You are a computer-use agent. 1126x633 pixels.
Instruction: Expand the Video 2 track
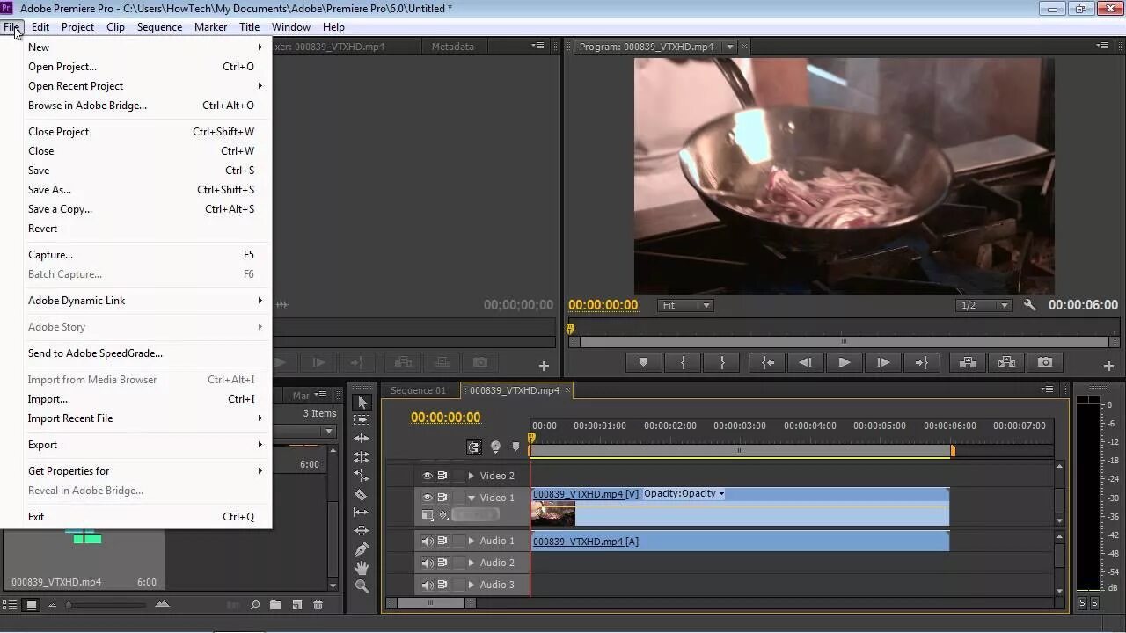pos(472,476)
